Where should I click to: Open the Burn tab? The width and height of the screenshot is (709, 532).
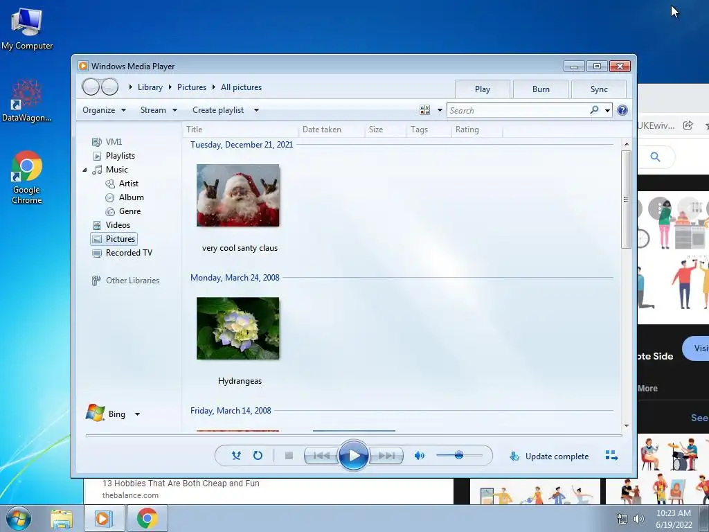click(541, 89)
